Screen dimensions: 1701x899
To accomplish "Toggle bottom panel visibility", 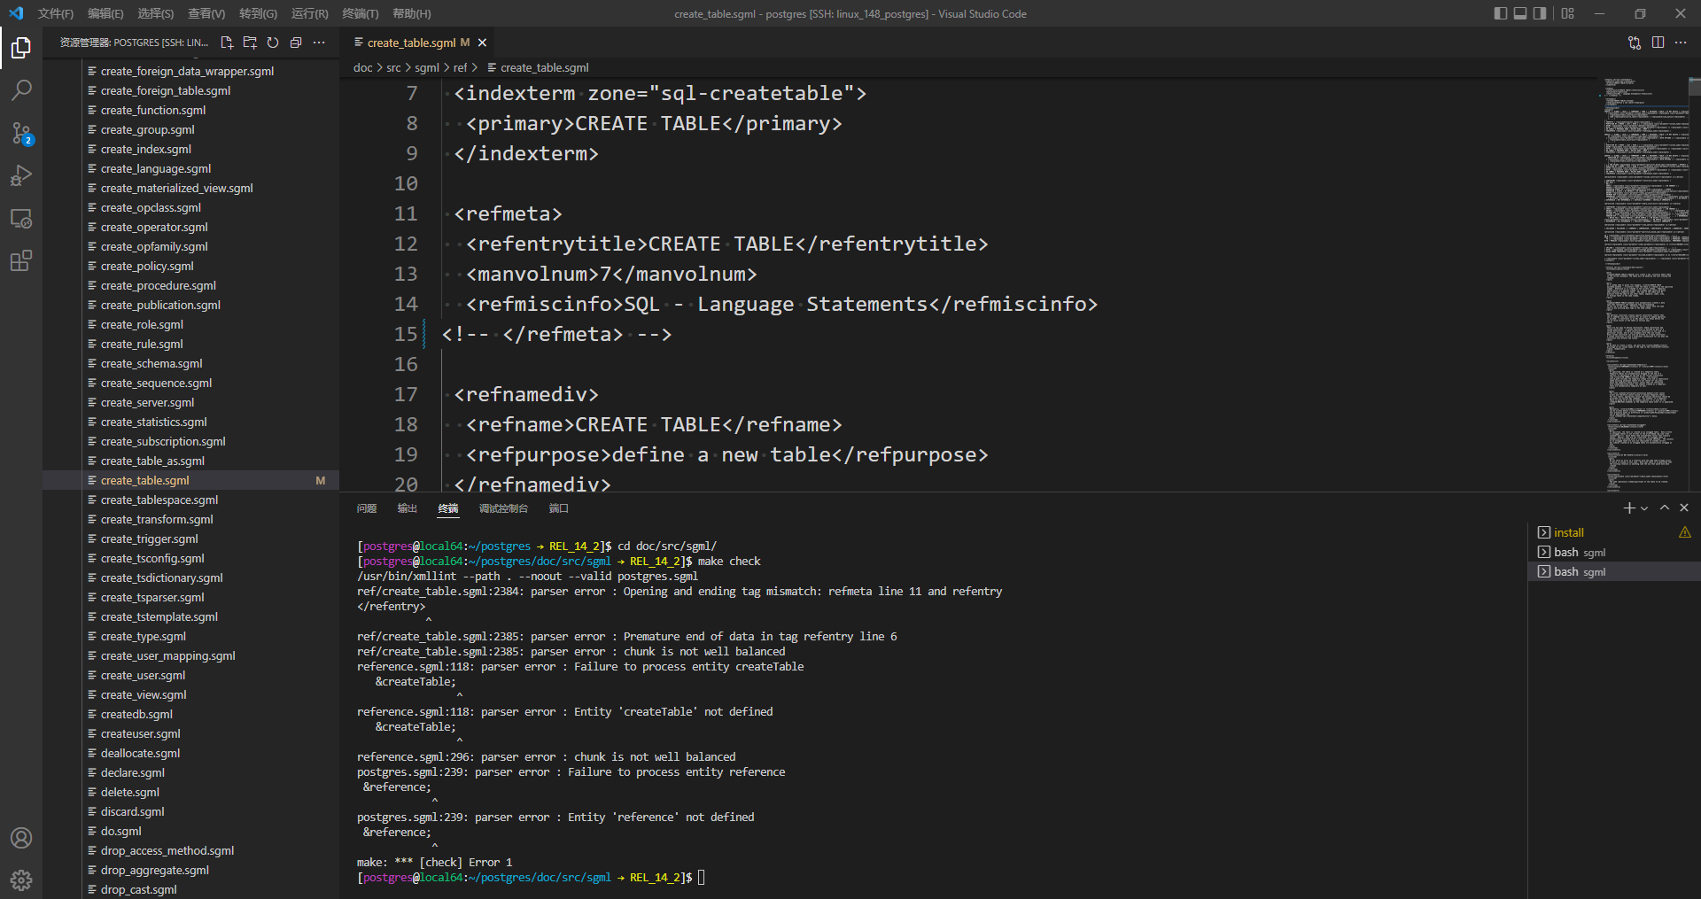I will point(1520,13).
